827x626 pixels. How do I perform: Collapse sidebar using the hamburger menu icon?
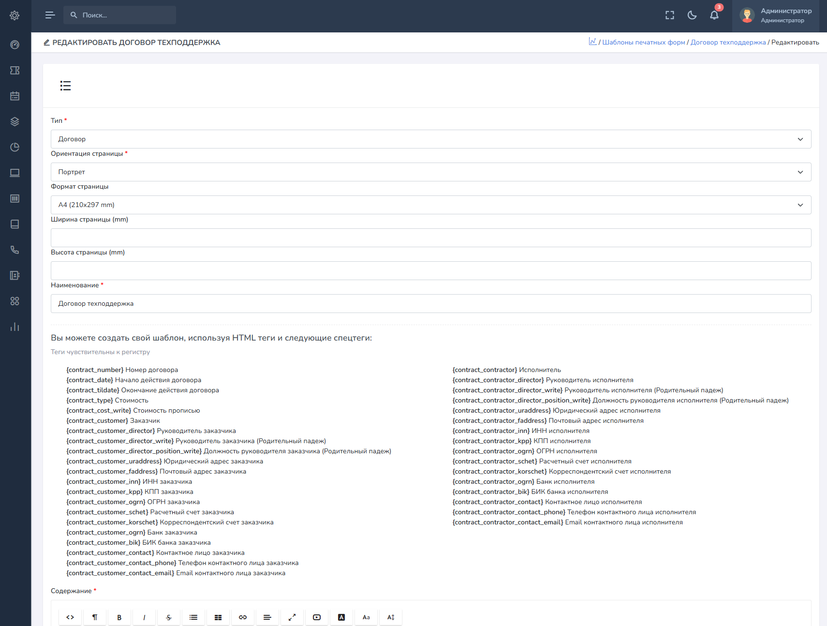(x=50, y=15)
